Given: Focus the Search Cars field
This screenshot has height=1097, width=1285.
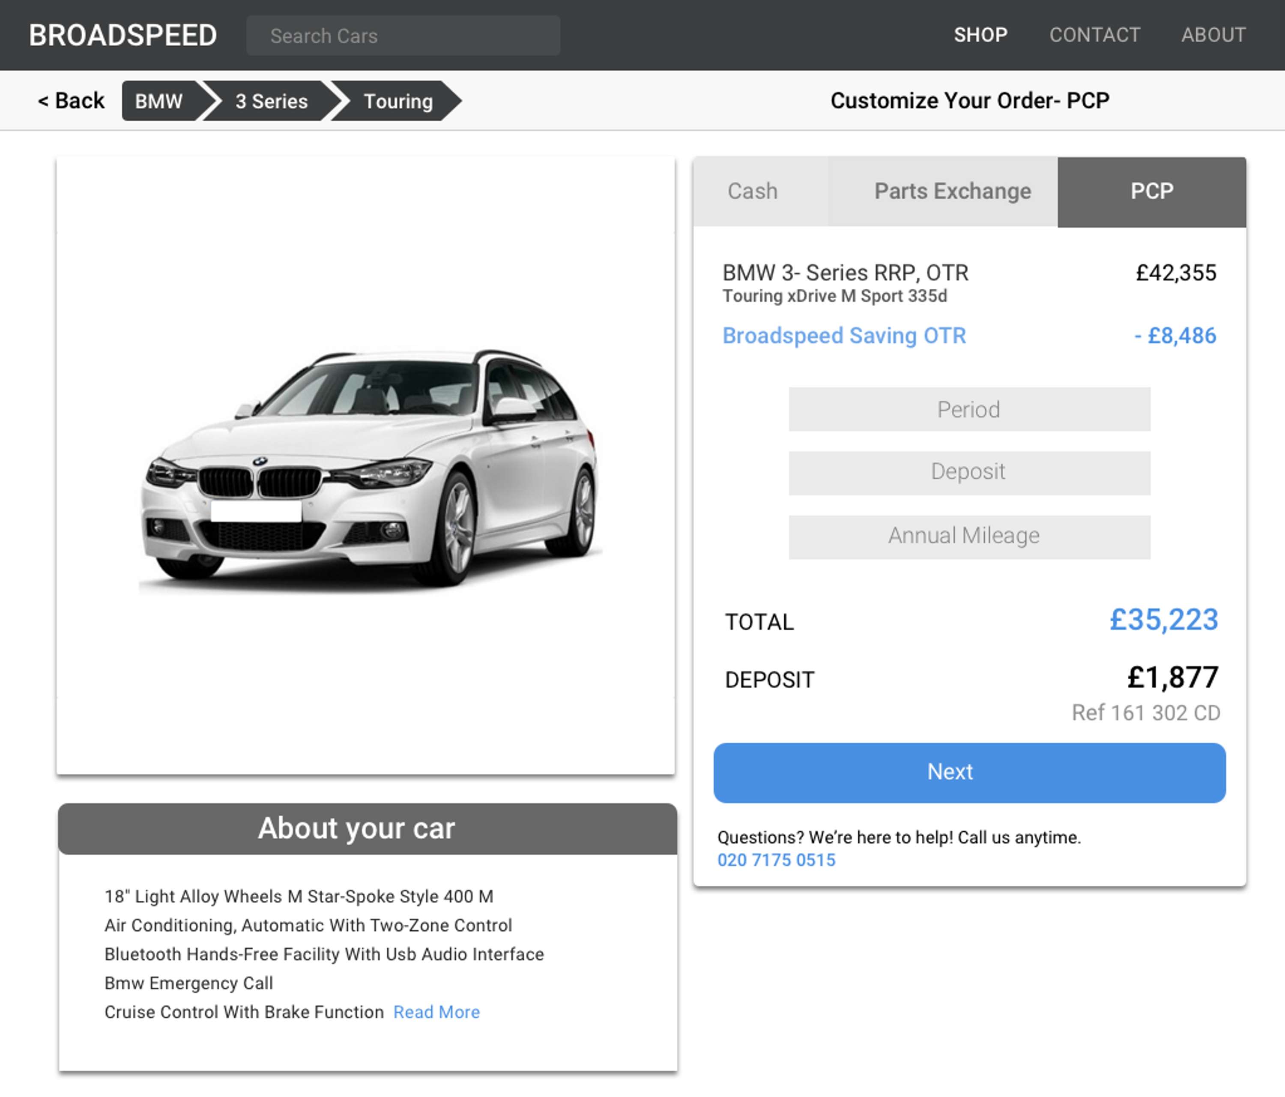Looking at the screenshot, I should (403, 36).
